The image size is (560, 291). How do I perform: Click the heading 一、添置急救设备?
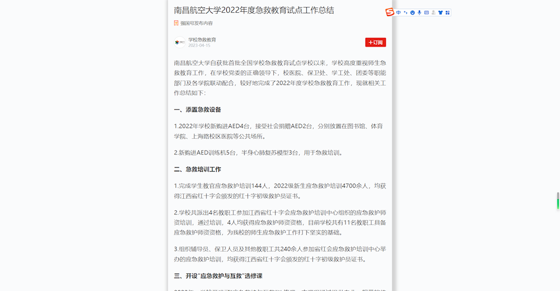[x=197, y=110]
